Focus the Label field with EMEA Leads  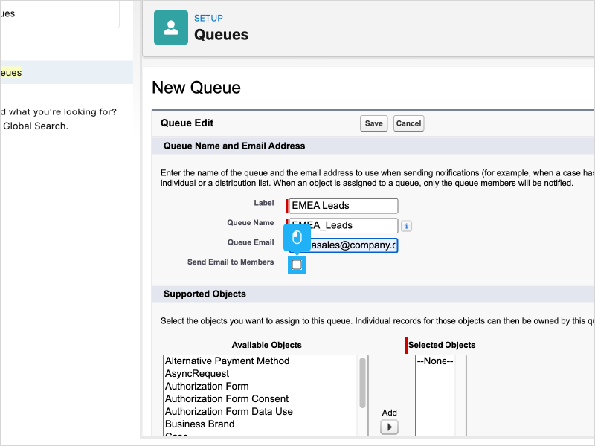(343, 206)
